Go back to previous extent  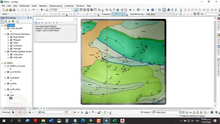[130, 10]
